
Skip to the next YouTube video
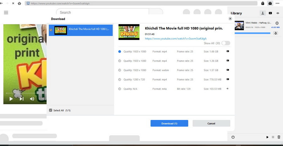[22, 99]
